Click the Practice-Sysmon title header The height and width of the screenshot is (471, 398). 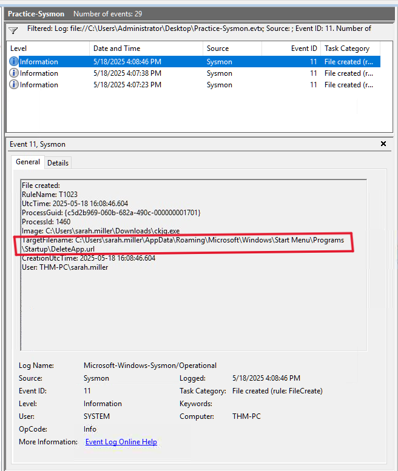pyautogui.click(x=36, y=13)
